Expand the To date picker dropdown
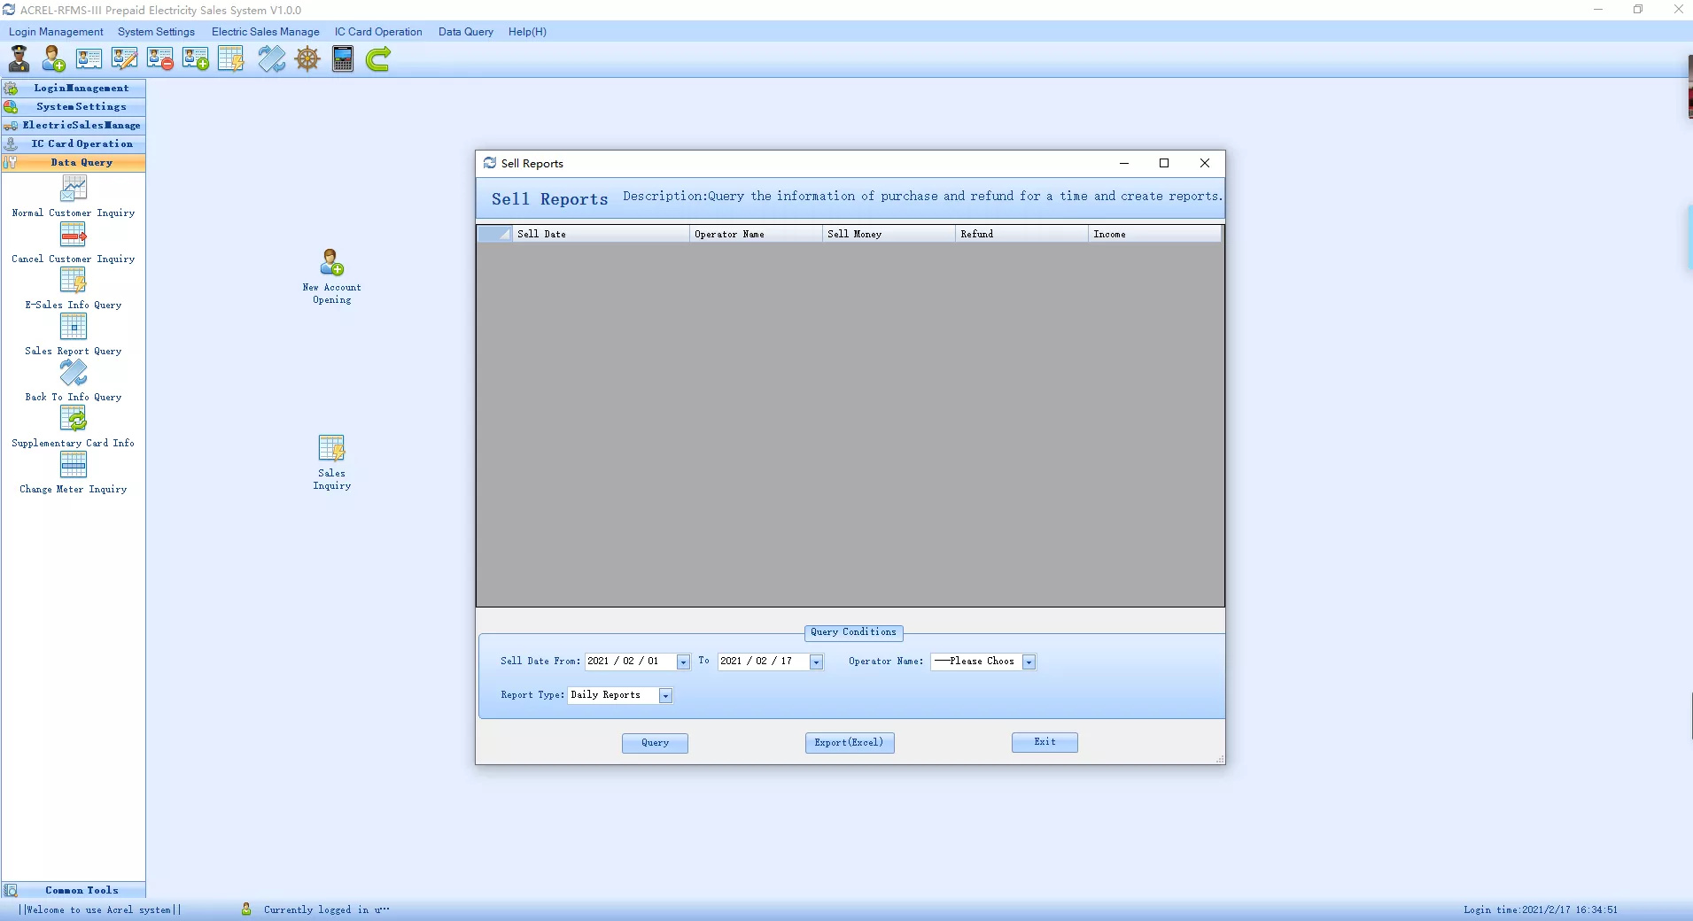This screenshot has width=1693, height=921. pyautogui.click(x=816, y=662)
